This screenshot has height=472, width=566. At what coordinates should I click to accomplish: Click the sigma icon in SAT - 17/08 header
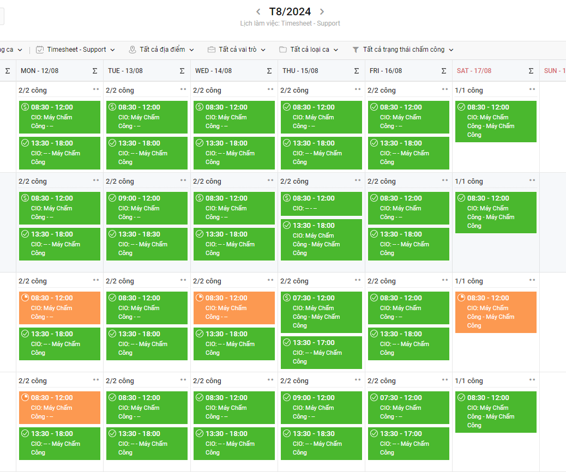tap(531, 71)
